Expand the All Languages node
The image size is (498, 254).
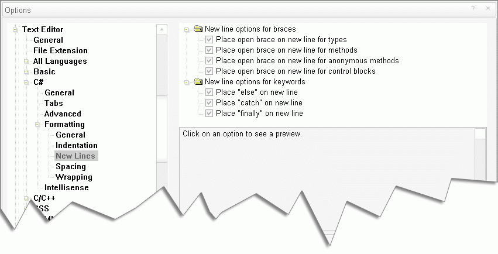pos(26,61)
